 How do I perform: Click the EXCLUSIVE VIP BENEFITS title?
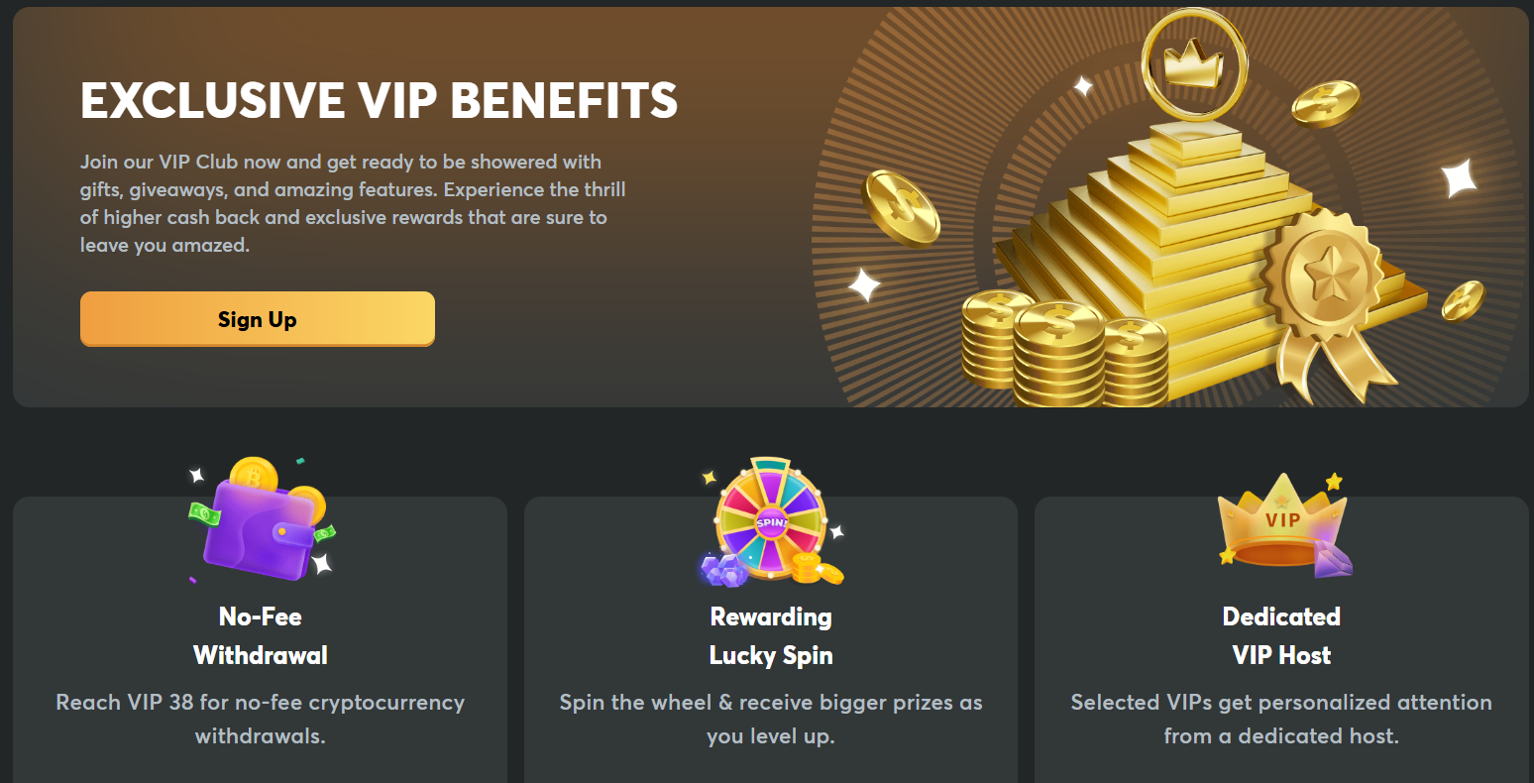(379, 100)
